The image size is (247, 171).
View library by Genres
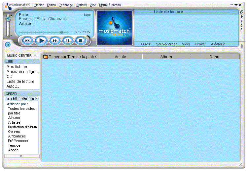tap(14, 132)
